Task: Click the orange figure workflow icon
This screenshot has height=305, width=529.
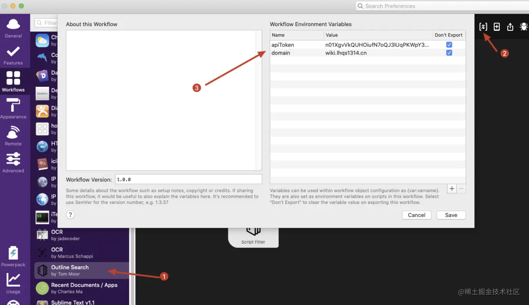Action: 42,111
